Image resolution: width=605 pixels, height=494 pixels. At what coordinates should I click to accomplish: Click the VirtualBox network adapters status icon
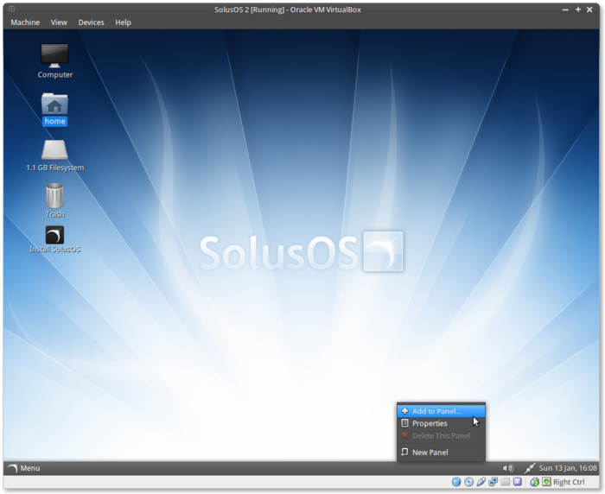(x=493, y=482)
